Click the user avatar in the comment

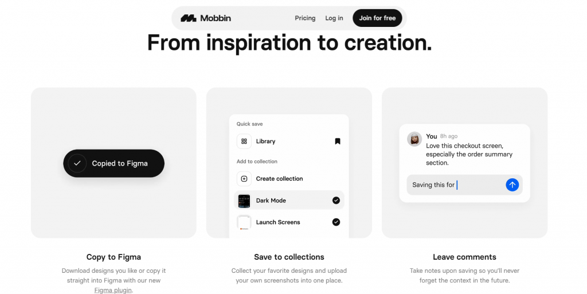(x=414, y=139)
